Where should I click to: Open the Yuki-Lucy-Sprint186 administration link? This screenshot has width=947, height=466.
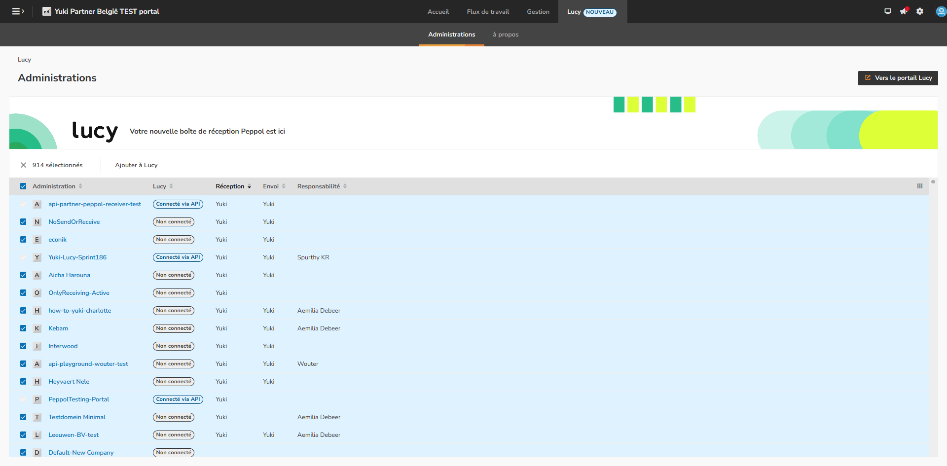pos(77,257)
